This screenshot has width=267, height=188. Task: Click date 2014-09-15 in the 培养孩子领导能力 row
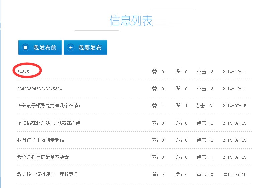click(x=234, y=106)
